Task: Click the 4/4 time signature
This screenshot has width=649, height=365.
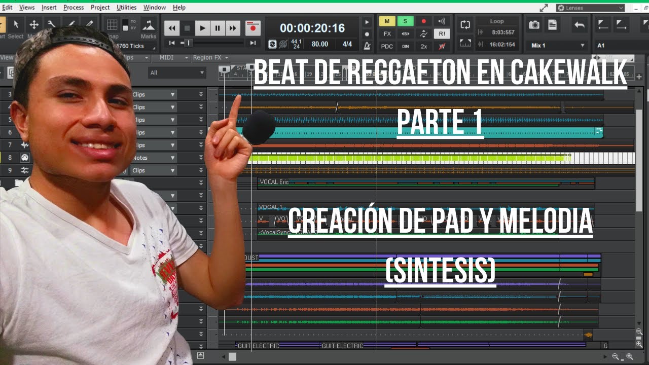Action: (x=347, y=44)
